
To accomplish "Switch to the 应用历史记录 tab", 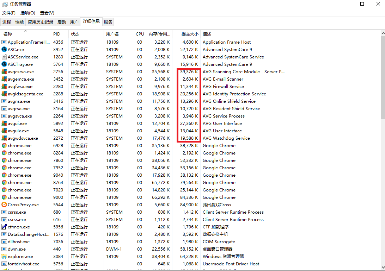I will [41, 22].
